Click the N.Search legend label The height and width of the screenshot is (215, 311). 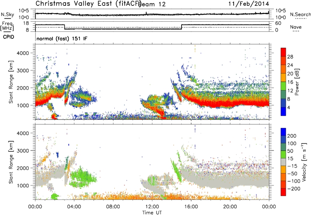[x=301, y=14]
